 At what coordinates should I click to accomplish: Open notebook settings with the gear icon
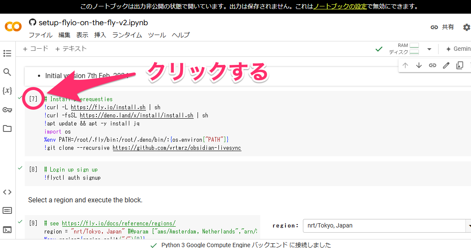point(466,27)
